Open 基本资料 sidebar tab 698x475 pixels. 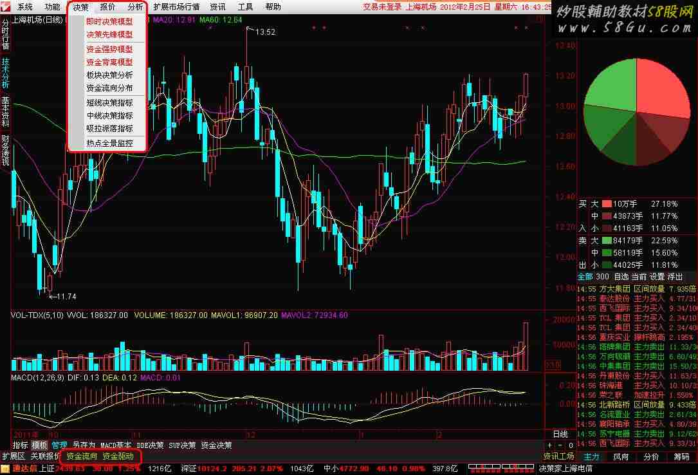(5, 111)
